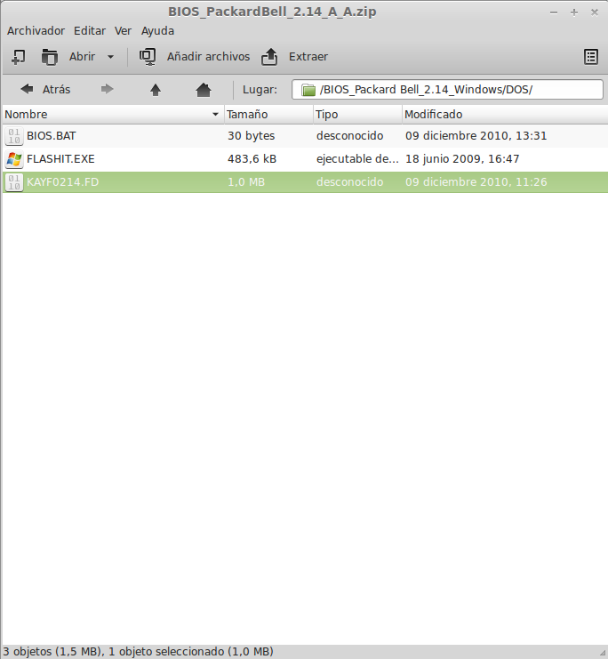Click the 1,0 MB size cell in file list
Viewport: 608px width, 659px height.
[x=246, y=182]
